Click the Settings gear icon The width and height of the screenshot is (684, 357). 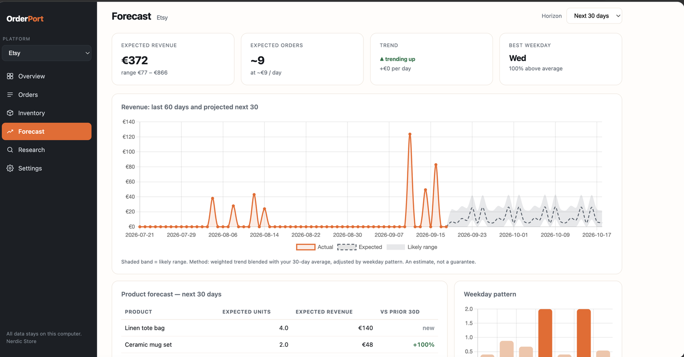pos(10,168)
